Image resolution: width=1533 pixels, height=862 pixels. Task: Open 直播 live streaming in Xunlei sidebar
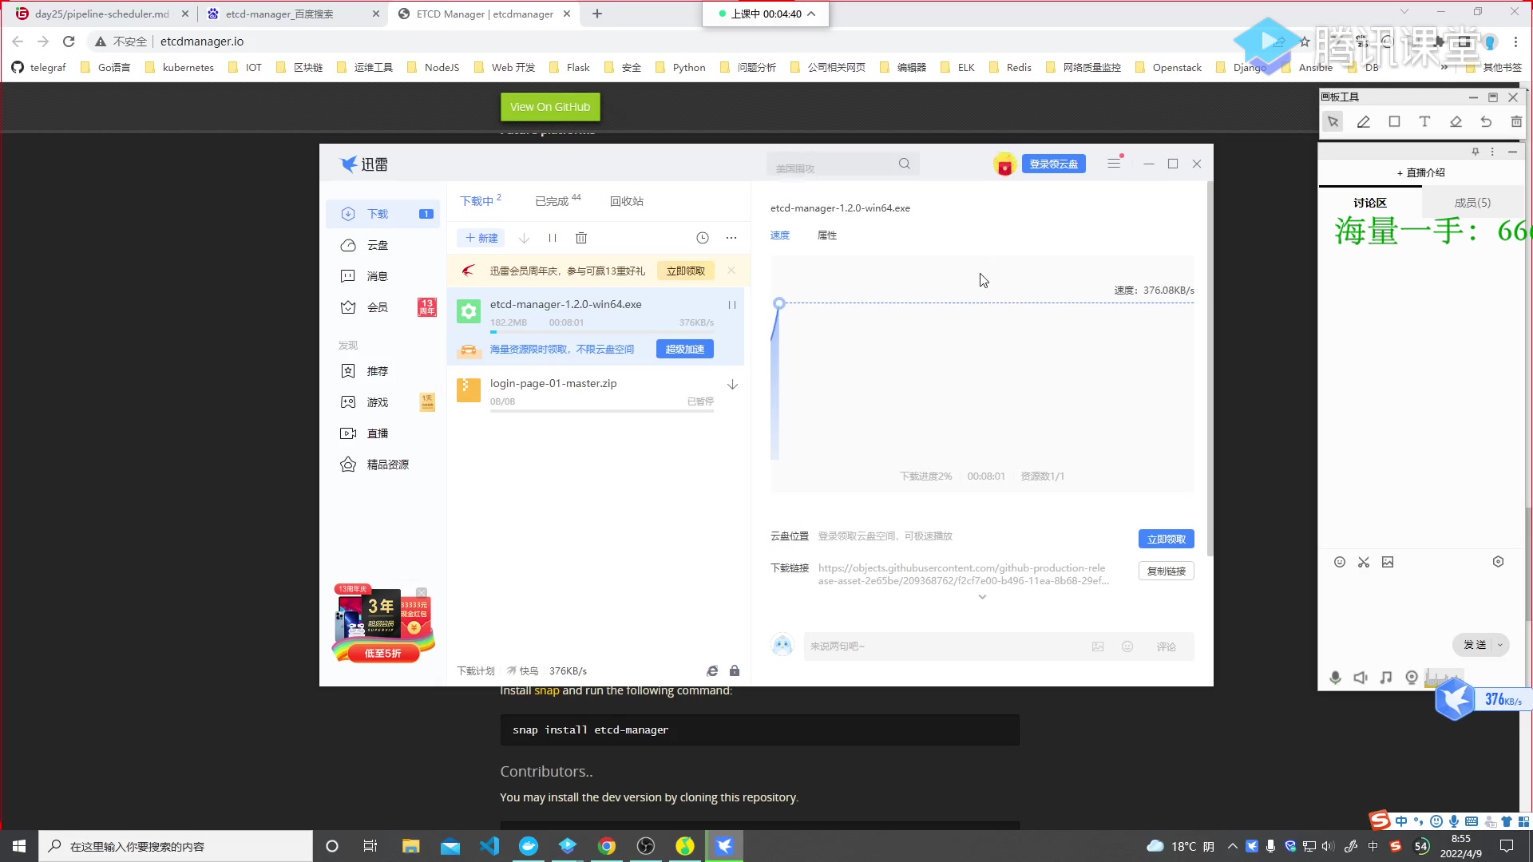click(x=377, y=433)
